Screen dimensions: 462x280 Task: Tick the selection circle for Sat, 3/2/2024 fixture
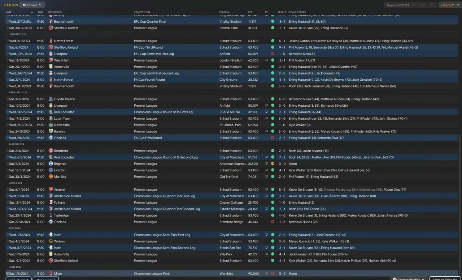click(x=7, y=99)
